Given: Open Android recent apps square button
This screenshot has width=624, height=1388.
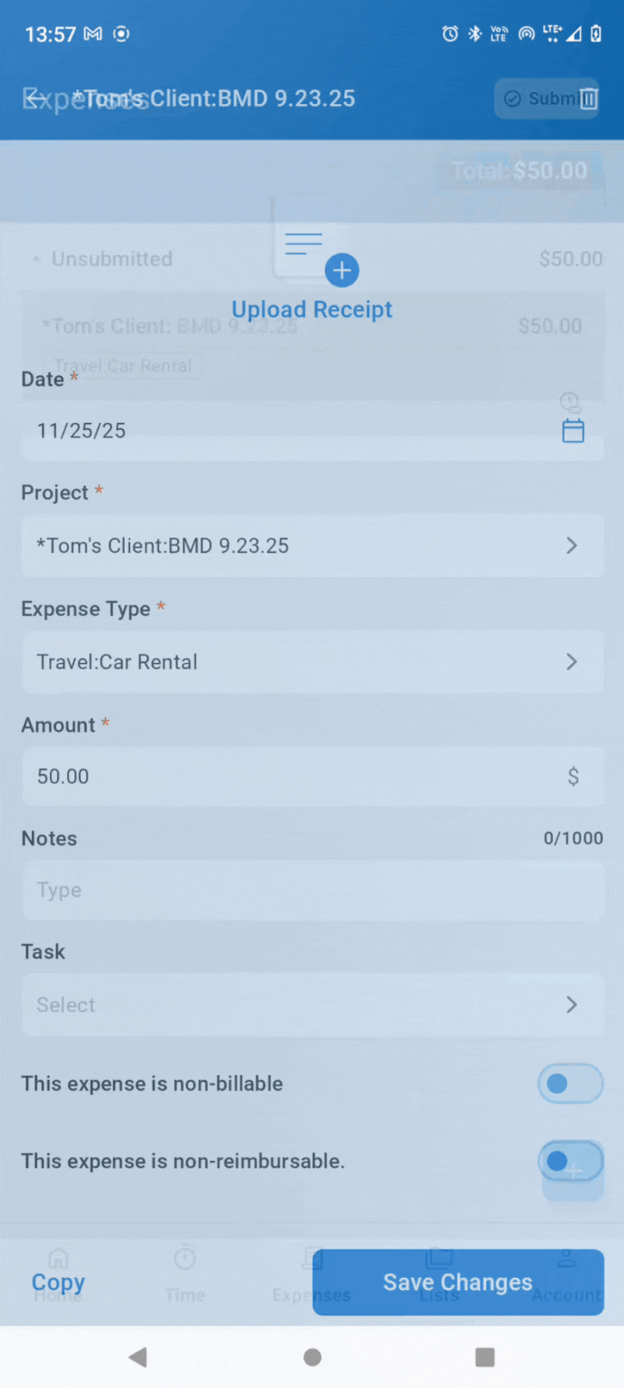Looking at the screenshot, I should pos(485,1357).
